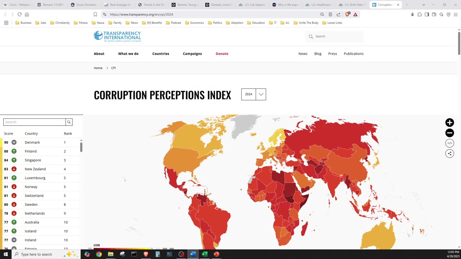Open Calculator from the taskbar
Viewport: 461px width, 259px height.
[x=157, y=254]
